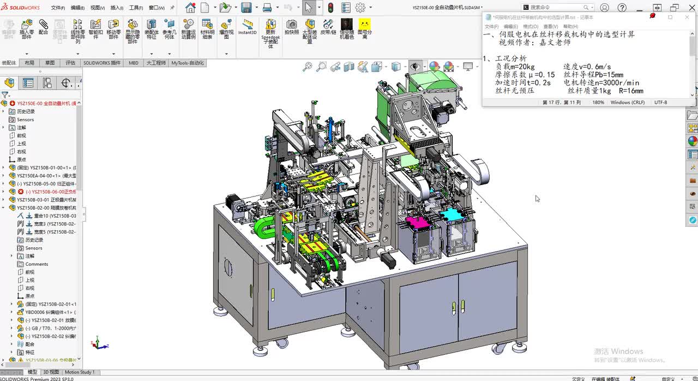698x381 pixels.
Task: Click 更新 Speedpak 子装配体 tool
Action: click(270, 34)
